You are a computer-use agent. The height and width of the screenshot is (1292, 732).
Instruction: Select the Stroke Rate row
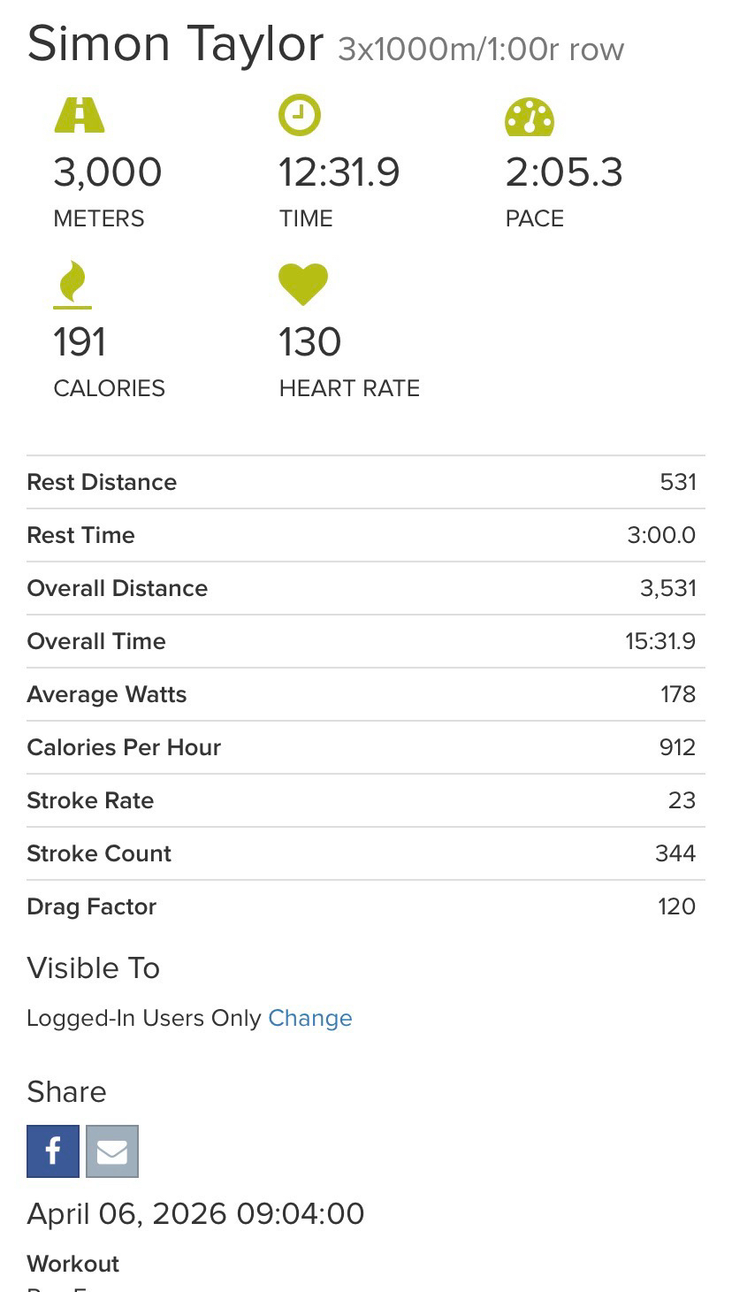(366, 800)
